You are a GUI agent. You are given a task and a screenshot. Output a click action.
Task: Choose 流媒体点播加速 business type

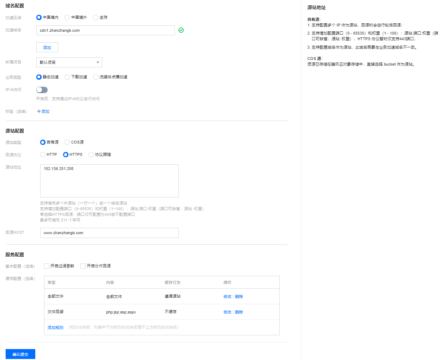click(96, 77)
